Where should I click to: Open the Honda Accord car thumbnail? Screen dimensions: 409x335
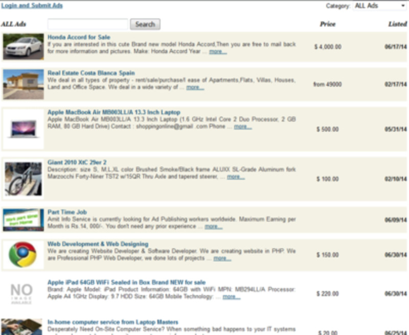[x=24, y=46]
